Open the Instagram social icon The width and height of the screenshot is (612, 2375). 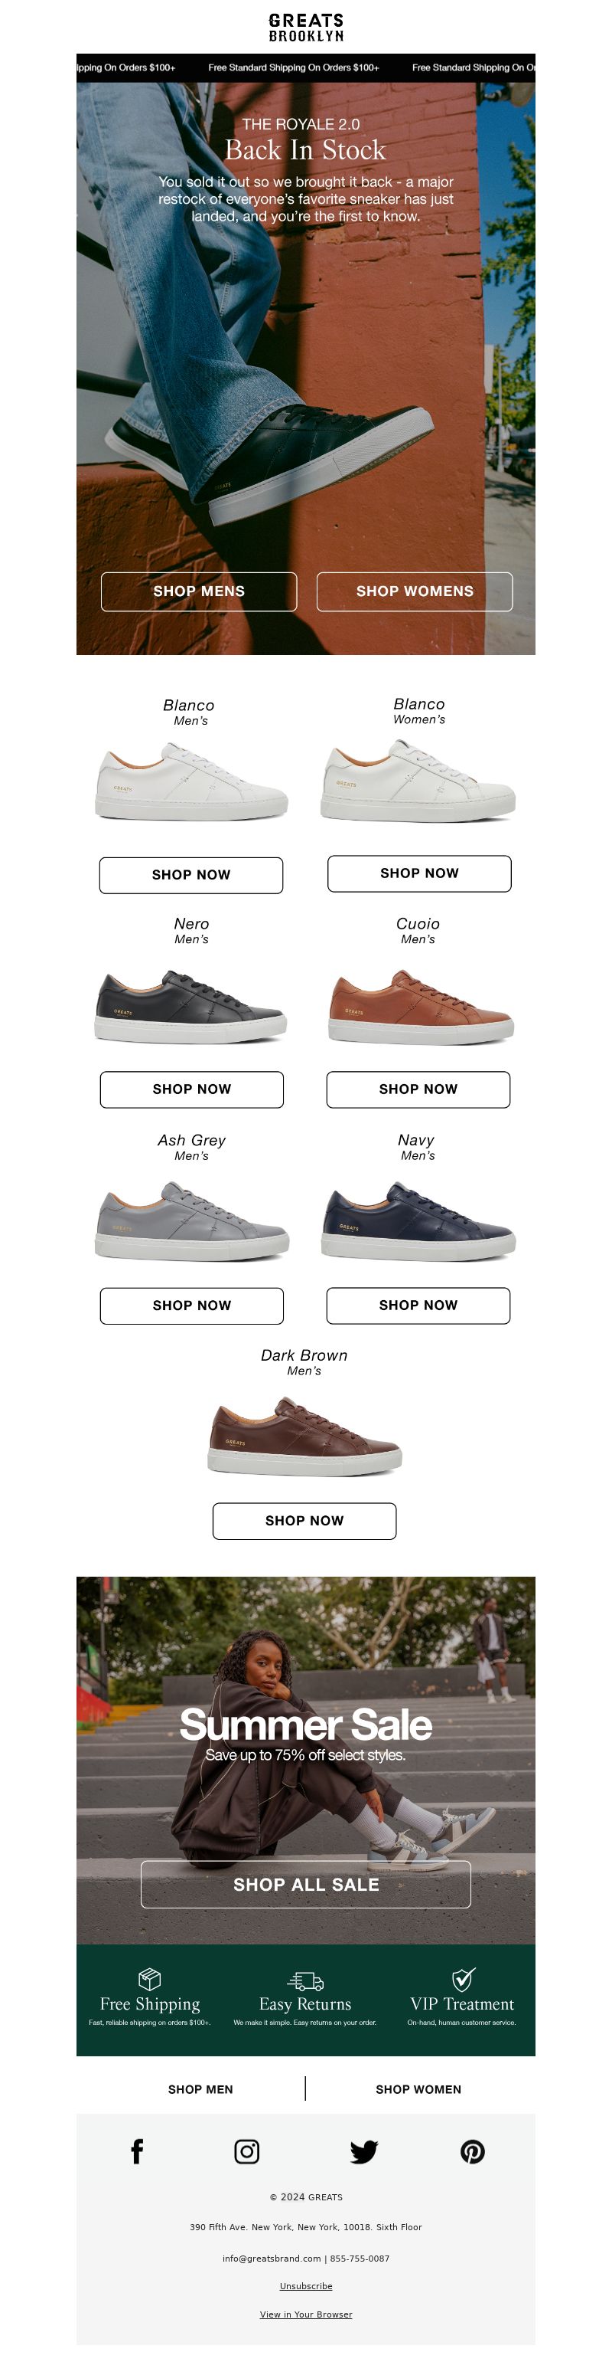click(246, 2151)
